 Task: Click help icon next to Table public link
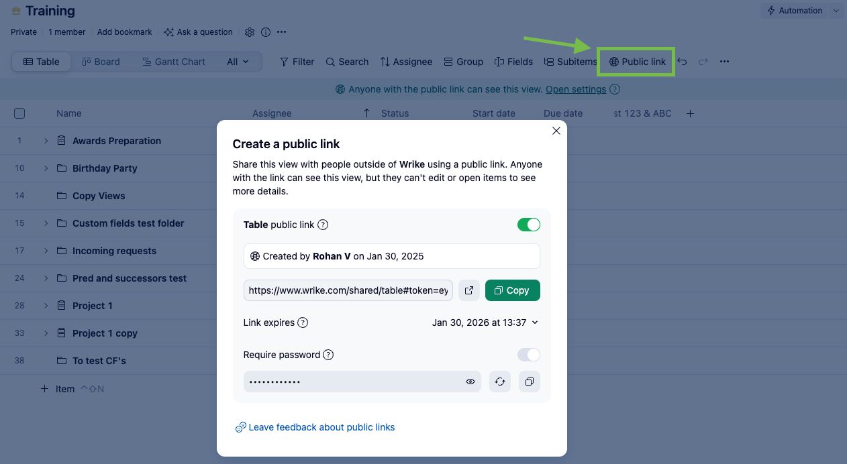click(x=323, y=225)
